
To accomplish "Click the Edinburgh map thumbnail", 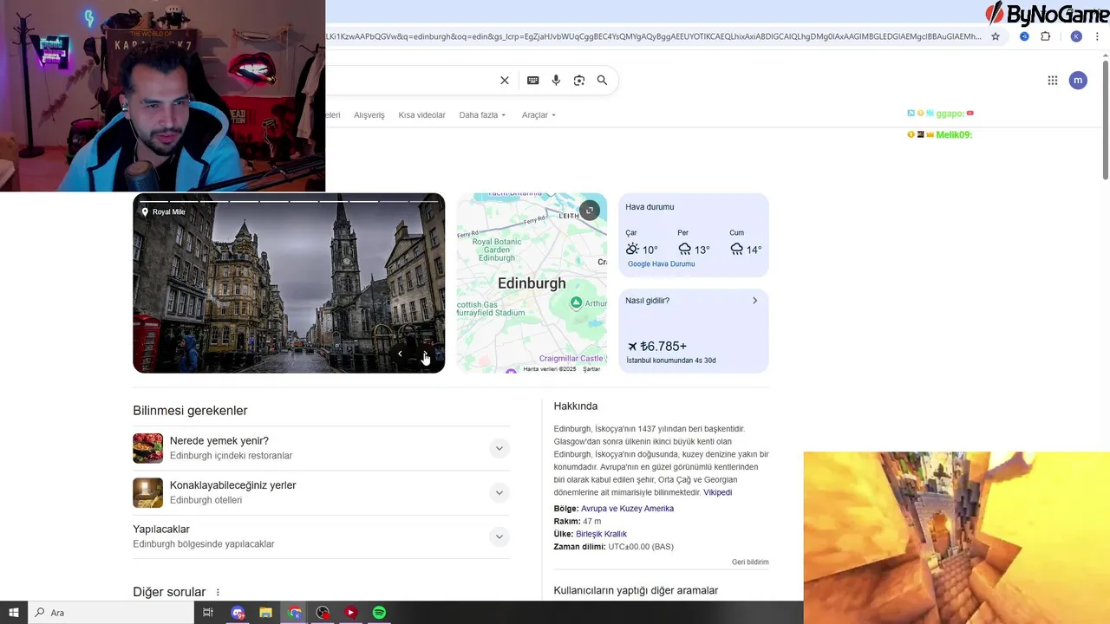I will click(x=532, y=283).
